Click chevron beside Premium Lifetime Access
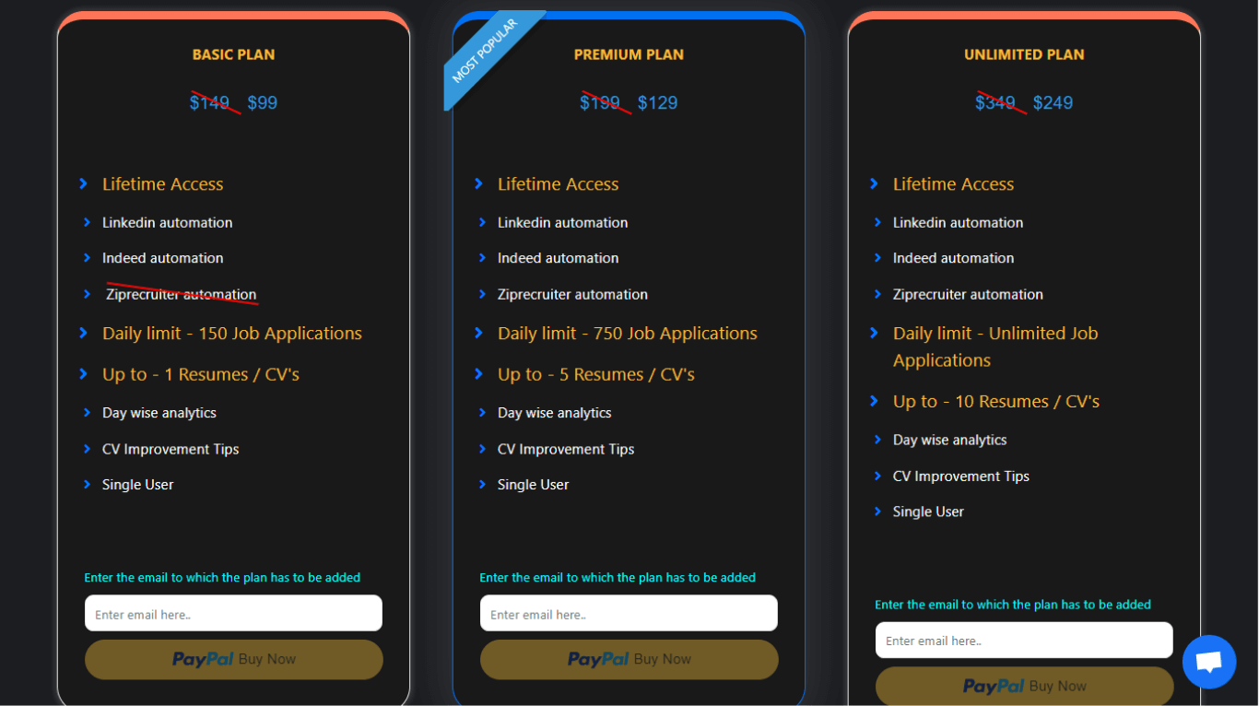Image resolution: width=1259 pixels, height=706 pixels. point(478,184)
